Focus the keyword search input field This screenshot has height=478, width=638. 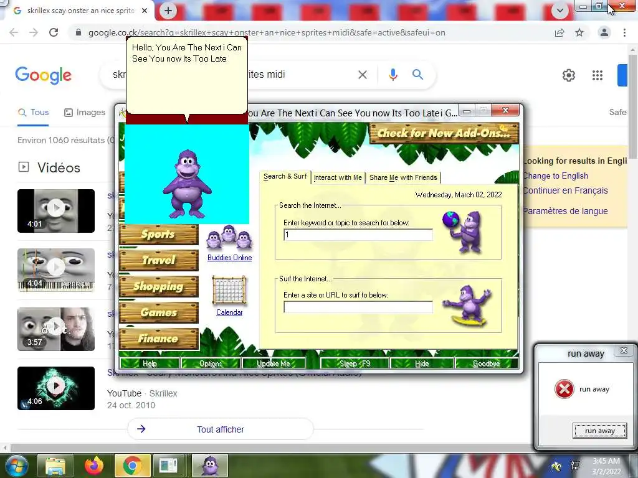coord(358,235)
